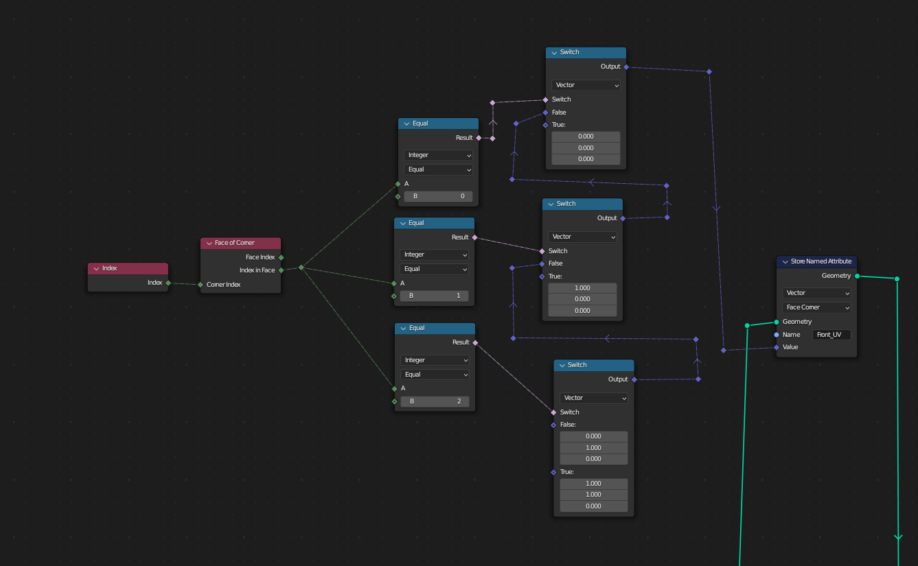Click the Face Index output socket
The image size is (918, 566).
282,257
